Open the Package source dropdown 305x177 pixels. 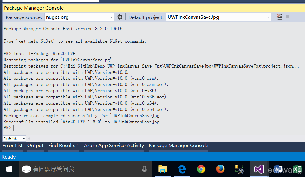point(79,17)
